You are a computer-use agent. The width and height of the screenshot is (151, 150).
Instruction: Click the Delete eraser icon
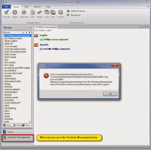39,14
